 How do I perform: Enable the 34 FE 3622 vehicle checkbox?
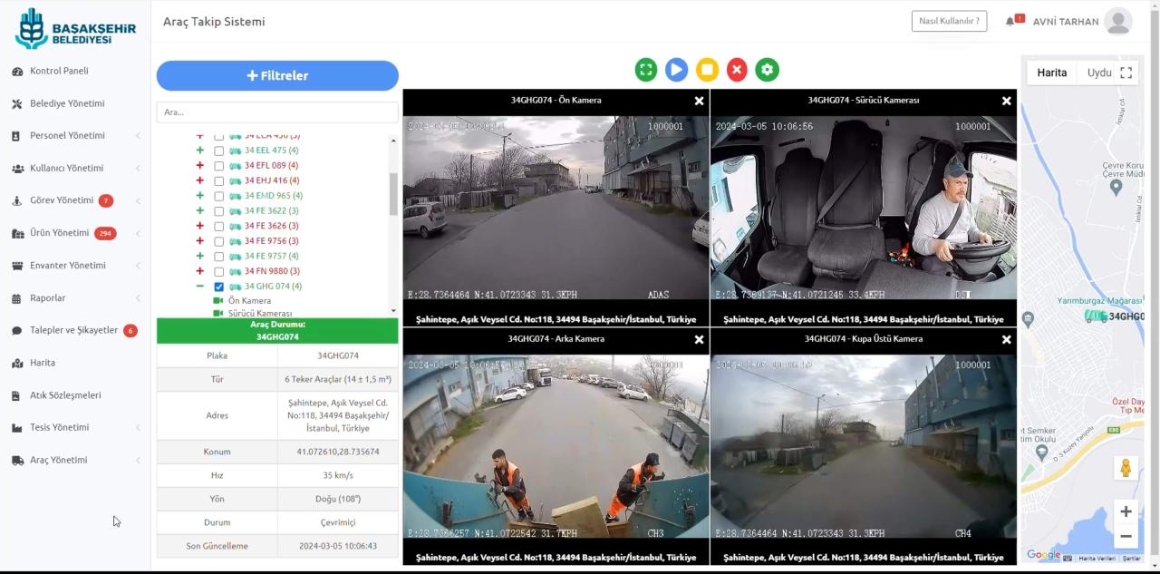[x=218, y=211]
